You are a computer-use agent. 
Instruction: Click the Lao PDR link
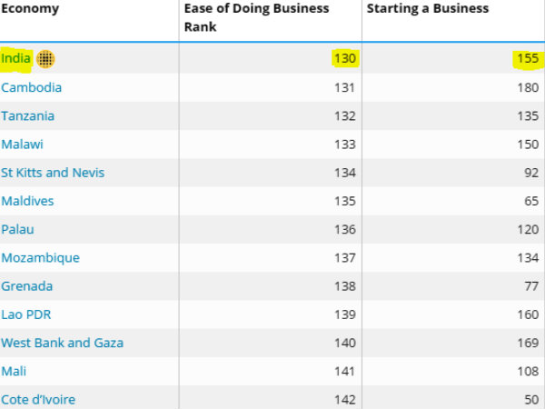27,314
